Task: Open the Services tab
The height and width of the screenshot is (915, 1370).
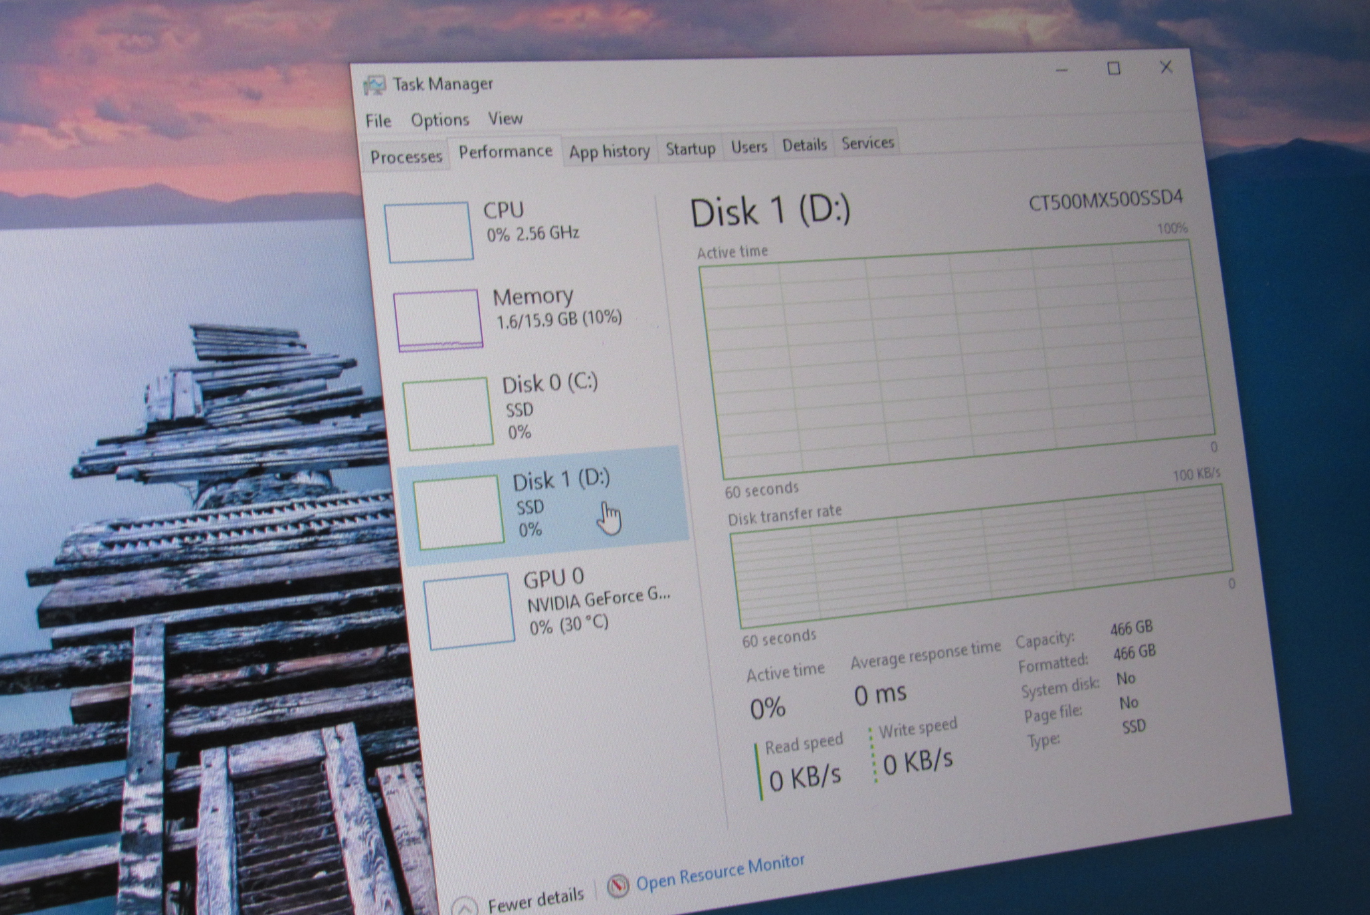Action: point(867,143)
